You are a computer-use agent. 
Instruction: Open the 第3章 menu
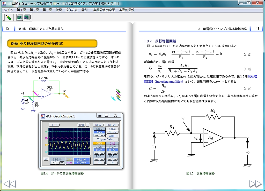[x=47, y=10]
